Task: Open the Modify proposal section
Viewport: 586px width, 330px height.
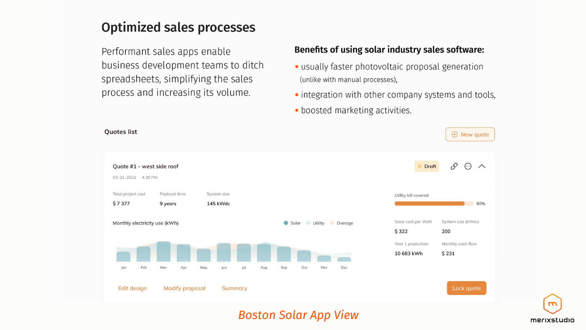Action: tap(184, 288)
